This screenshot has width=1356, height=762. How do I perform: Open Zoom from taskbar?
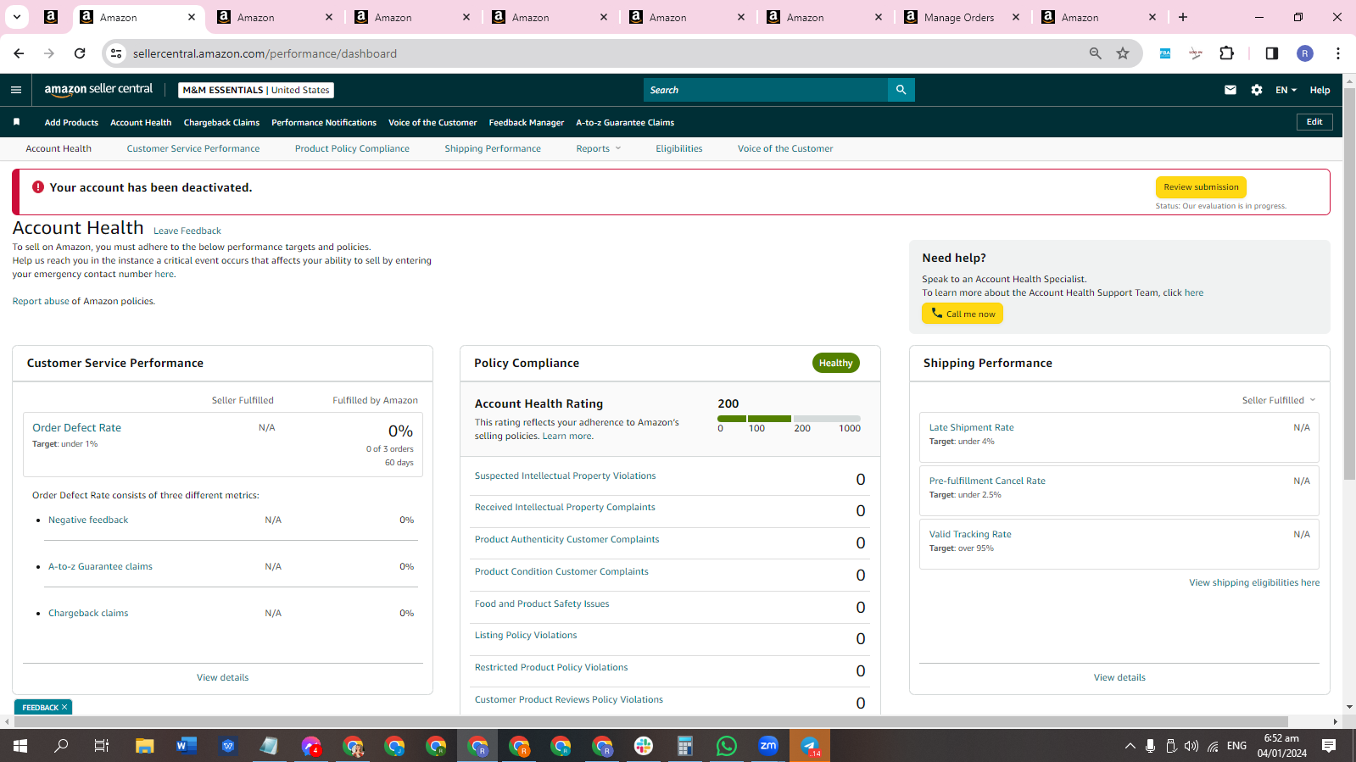tap(768, 746)
